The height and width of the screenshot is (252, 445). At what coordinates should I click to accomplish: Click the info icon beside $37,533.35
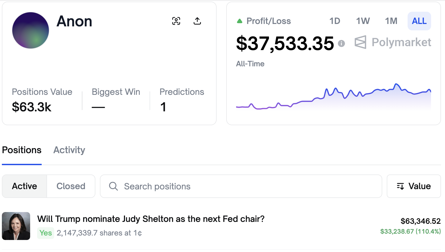[341, 43]
